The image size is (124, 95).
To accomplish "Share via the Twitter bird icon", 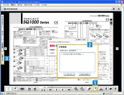I will [110, 89].
